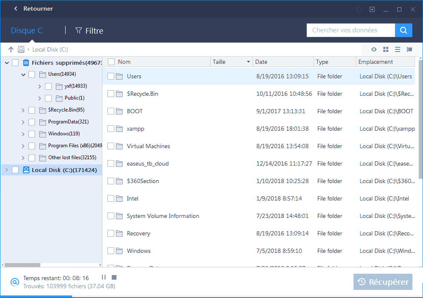Image resolution: width=423 pixels, height=298 pixels.
Task: Switch to list details view
Action: 397,49
